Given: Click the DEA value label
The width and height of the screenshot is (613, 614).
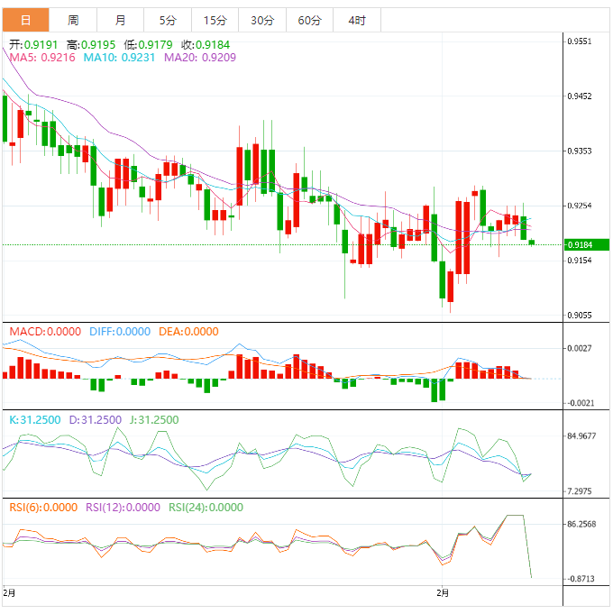Looking at the screenshot, I should click(x=188, y=331).
